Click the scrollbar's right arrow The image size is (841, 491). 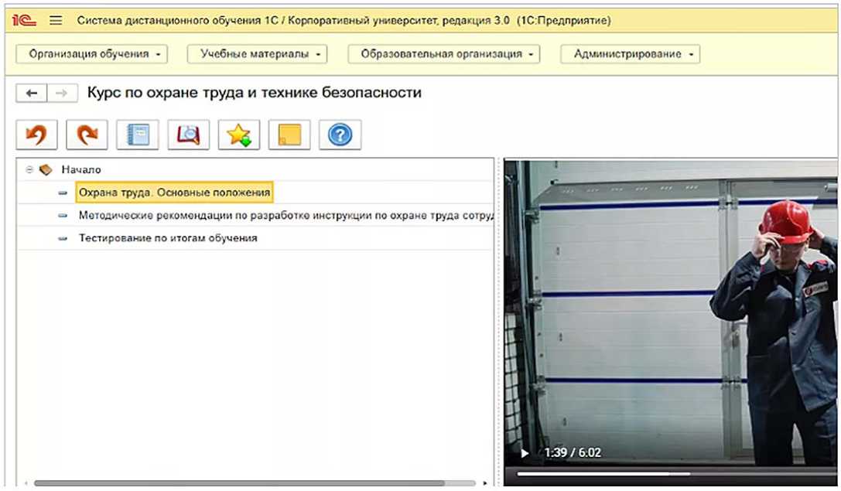coord(485,483)
